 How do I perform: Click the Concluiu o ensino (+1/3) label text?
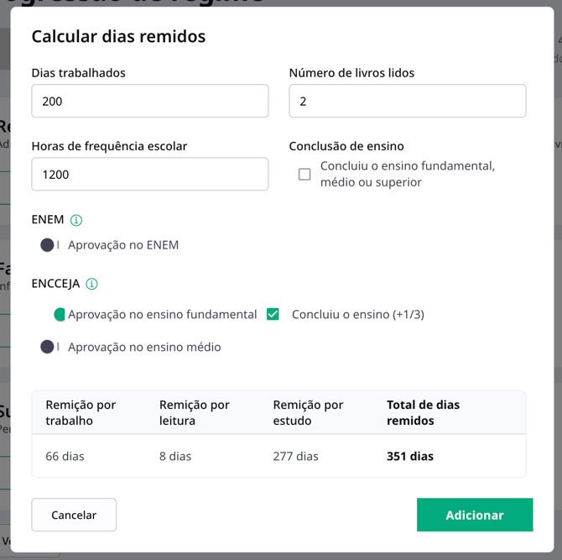tap(357, 314)
